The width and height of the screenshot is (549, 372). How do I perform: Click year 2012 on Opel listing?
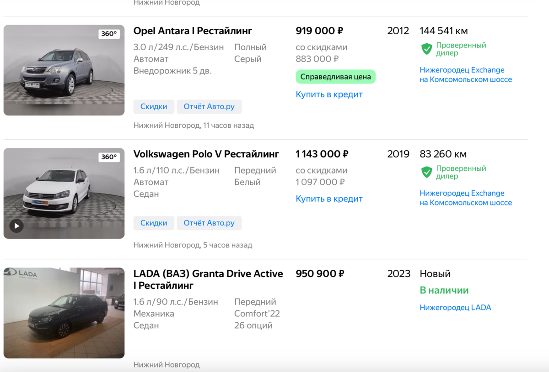click(398, 31)
